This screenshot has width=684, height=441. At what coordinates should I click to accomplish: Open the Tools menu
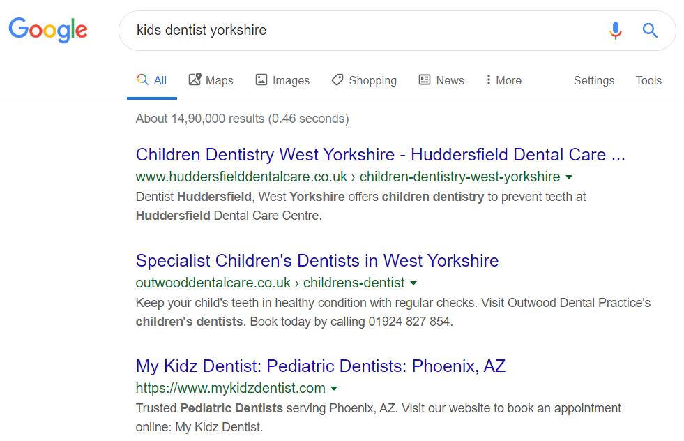(648, 80)
